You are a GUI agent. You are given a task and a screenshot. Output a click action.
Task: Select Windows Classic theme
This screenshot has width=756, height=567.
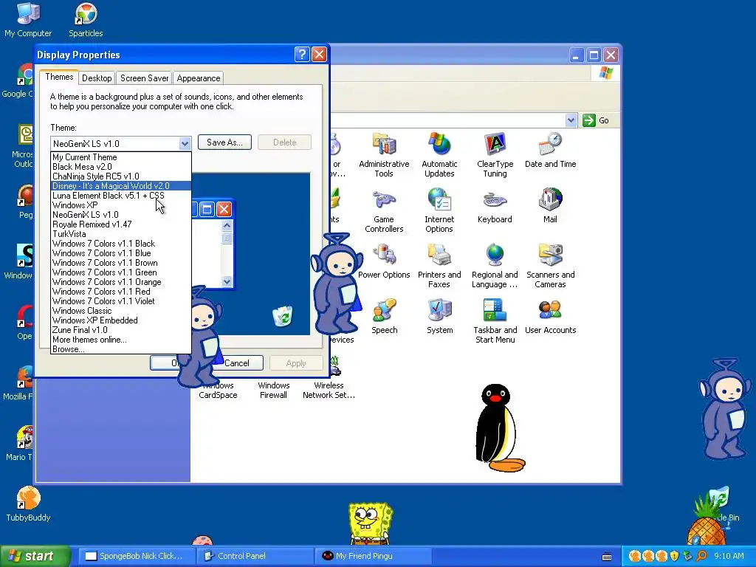(120, 311)
